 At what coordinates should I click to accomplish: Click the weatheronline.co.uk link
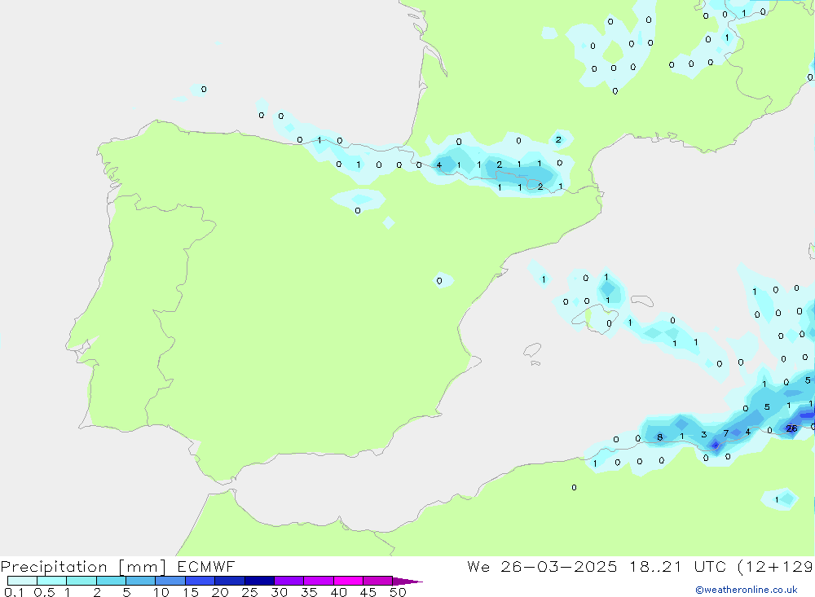pyautogui.click(x=747, y=590)
